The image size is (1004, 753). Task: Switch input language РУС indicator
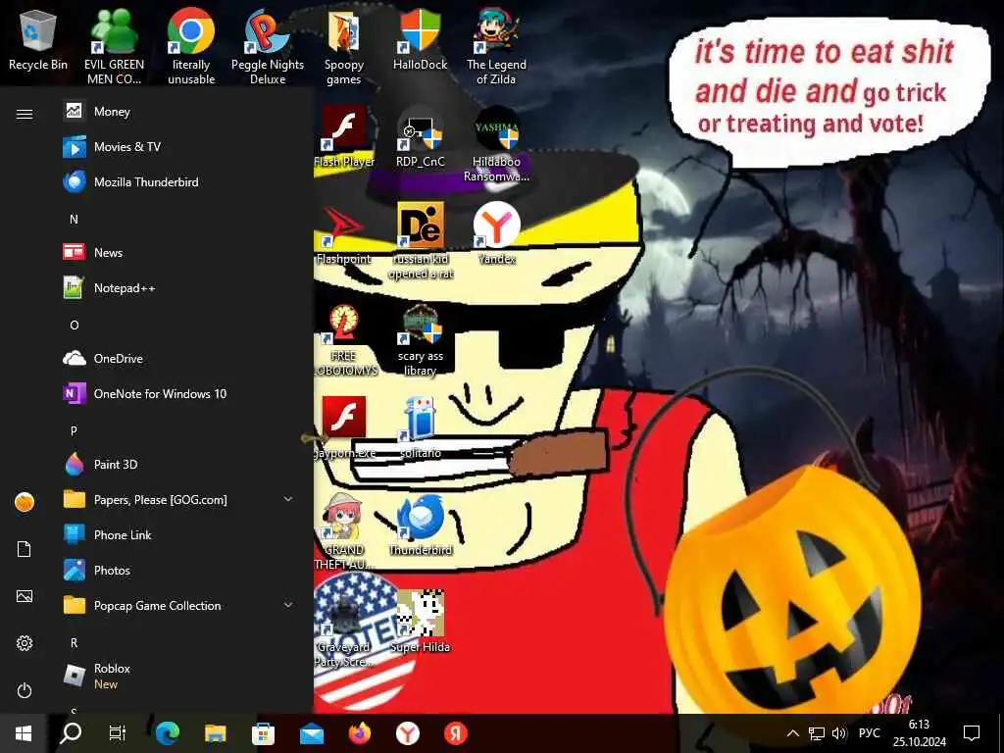tap(869, 733)
